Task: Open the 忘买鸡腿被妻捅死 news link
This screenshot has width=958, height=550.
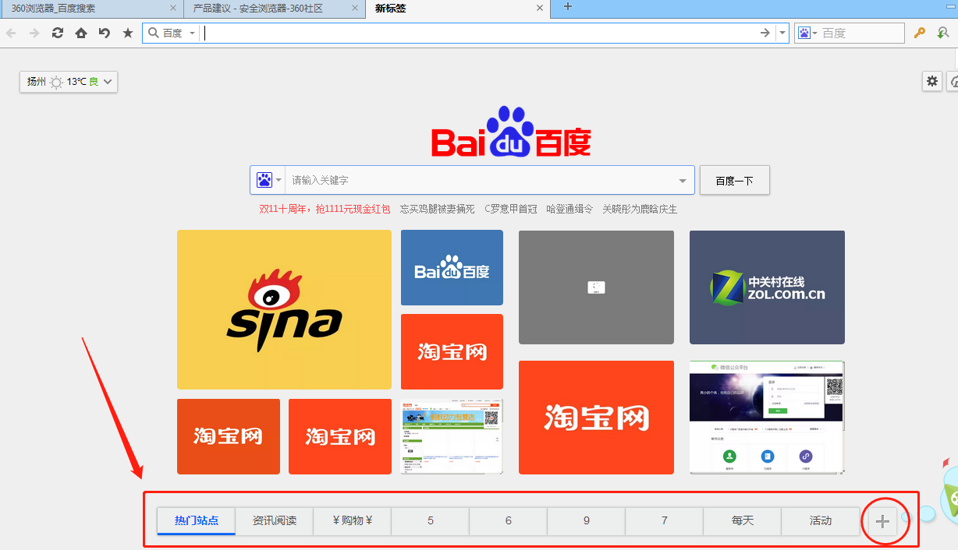Action: [437, 209]
